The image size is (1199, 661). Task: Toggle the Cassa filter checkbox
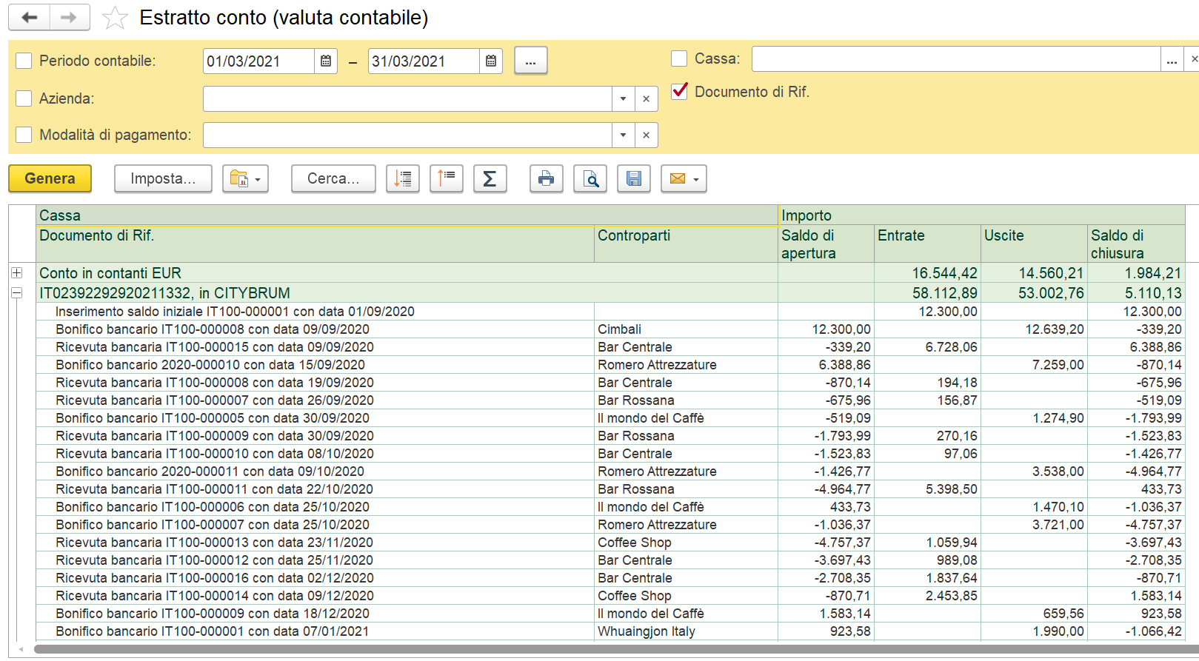678,58
